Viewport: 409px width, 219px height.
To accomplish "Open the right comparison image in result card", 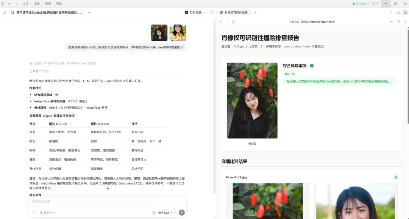I will [356, 201].
